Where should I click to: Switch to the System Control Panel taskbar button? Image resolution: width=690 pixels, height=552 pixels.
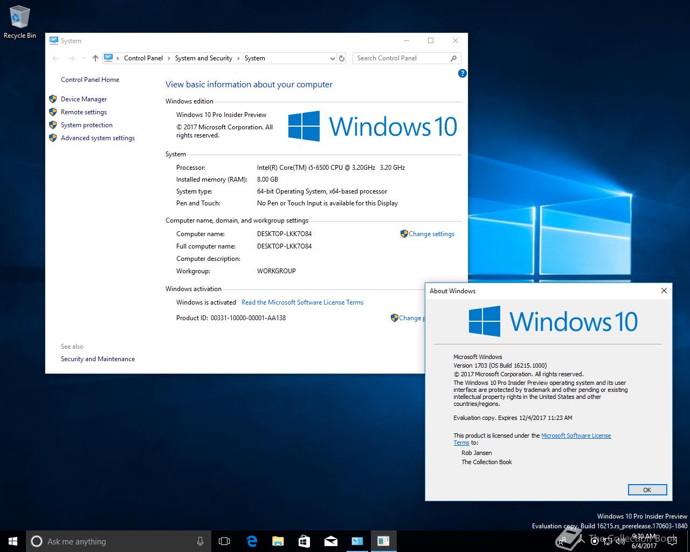click(x=357, y=541)
